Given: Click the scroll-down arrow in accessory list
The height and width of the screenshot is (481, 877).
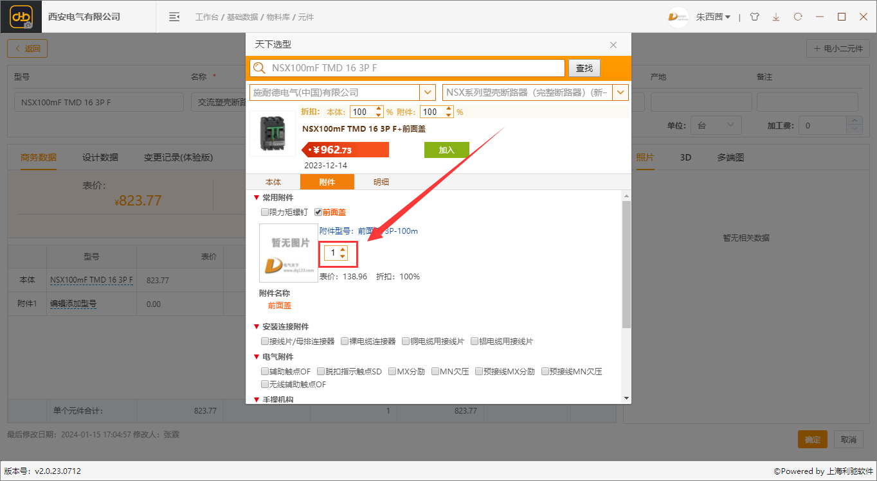Looking at the screenshot, I should pyautogui.click(x=626, y=398).
